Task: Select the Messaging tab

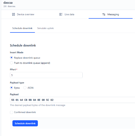Action: click(111, 14)
